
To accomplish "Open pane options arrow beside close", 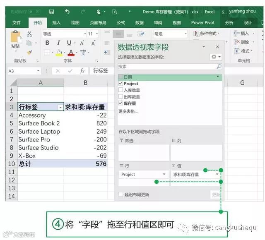I will 204,47.
